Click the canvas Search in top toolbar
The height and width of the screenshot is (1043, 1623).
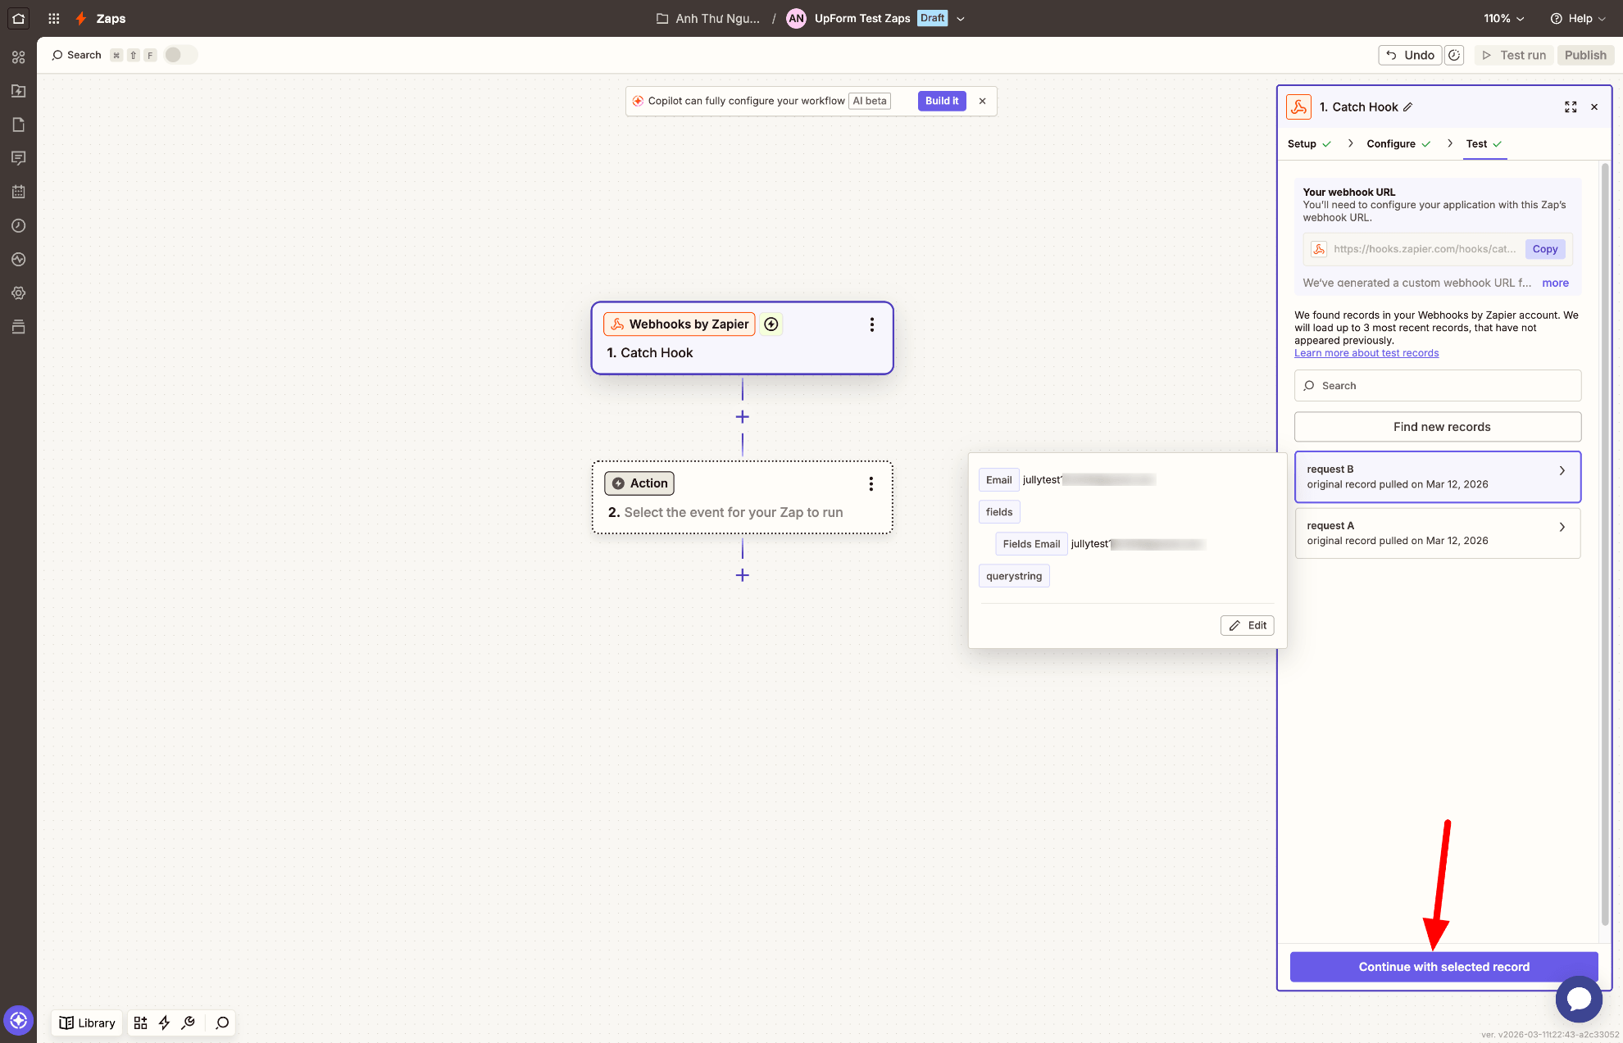76,55
